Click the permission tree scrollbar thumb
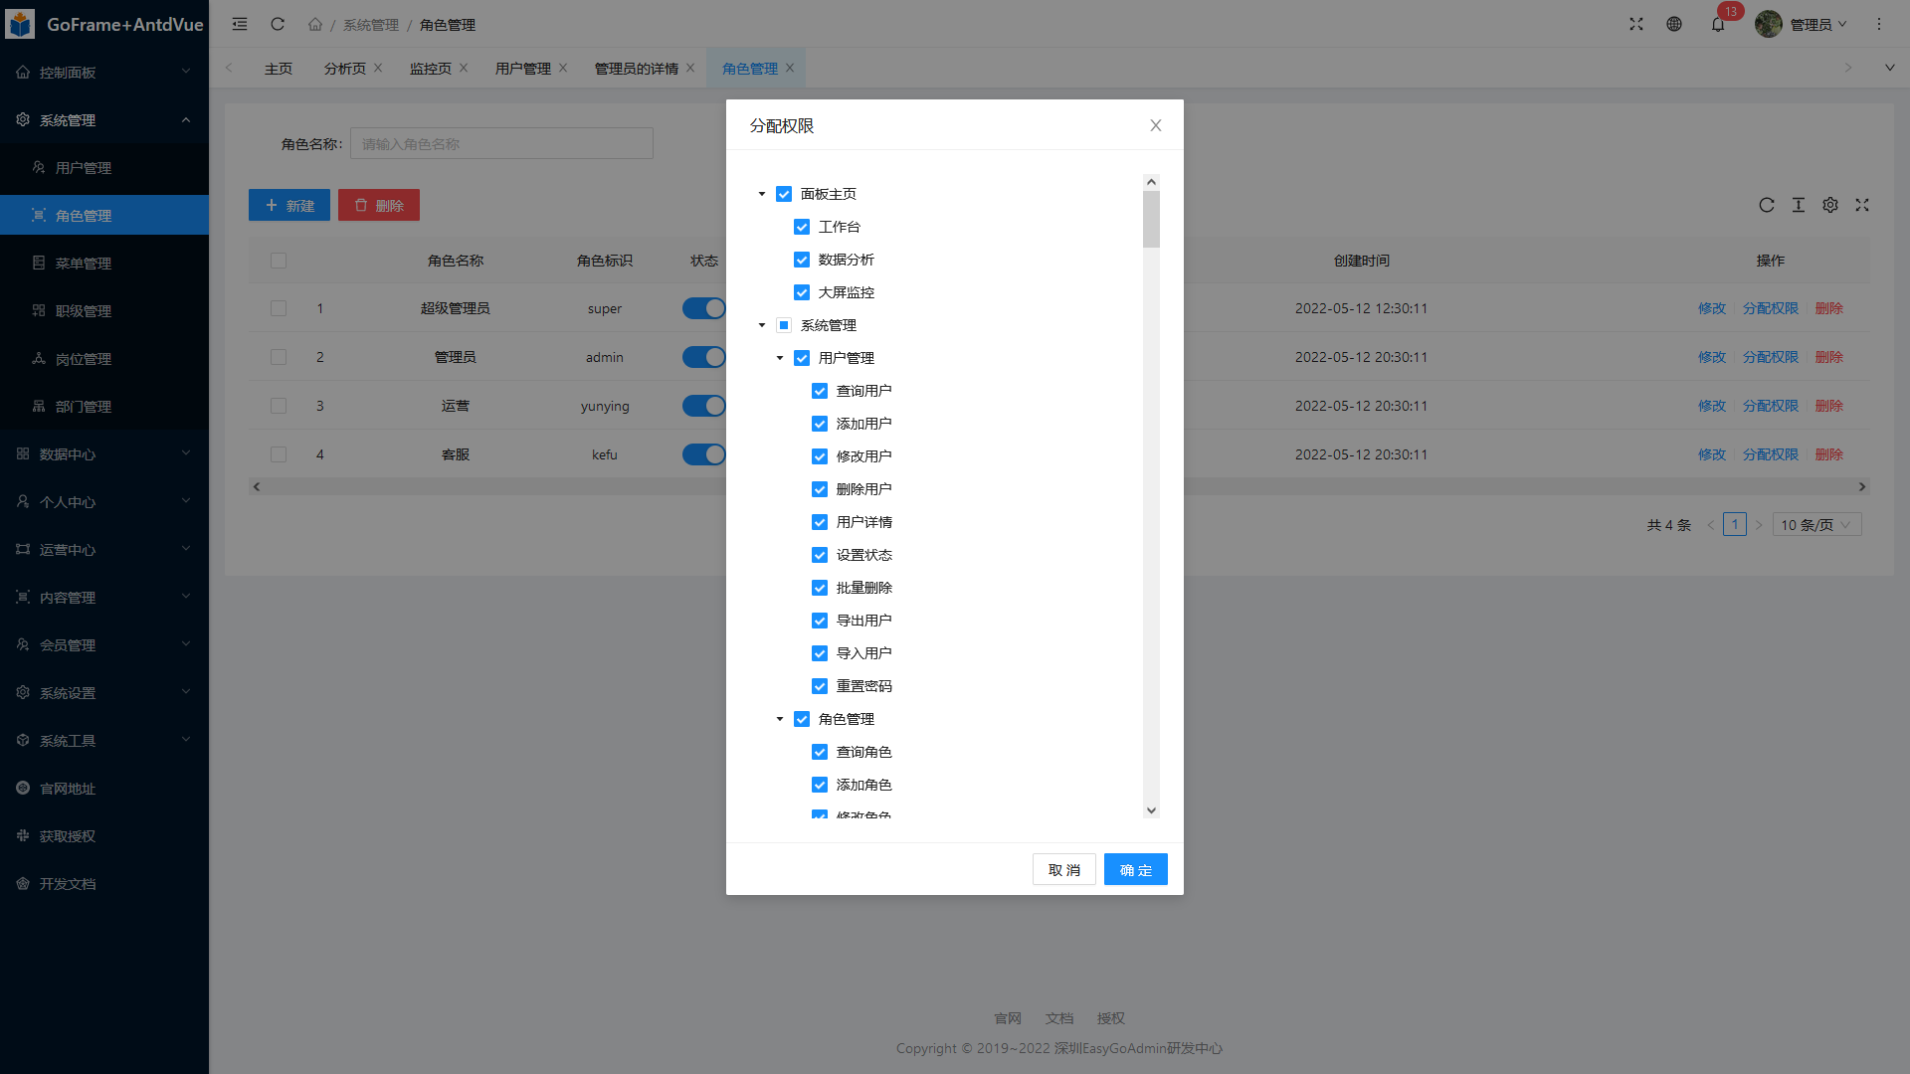Image resolution: width=1910 pixels, height=1074 pixels. (x=1151, y=219)
